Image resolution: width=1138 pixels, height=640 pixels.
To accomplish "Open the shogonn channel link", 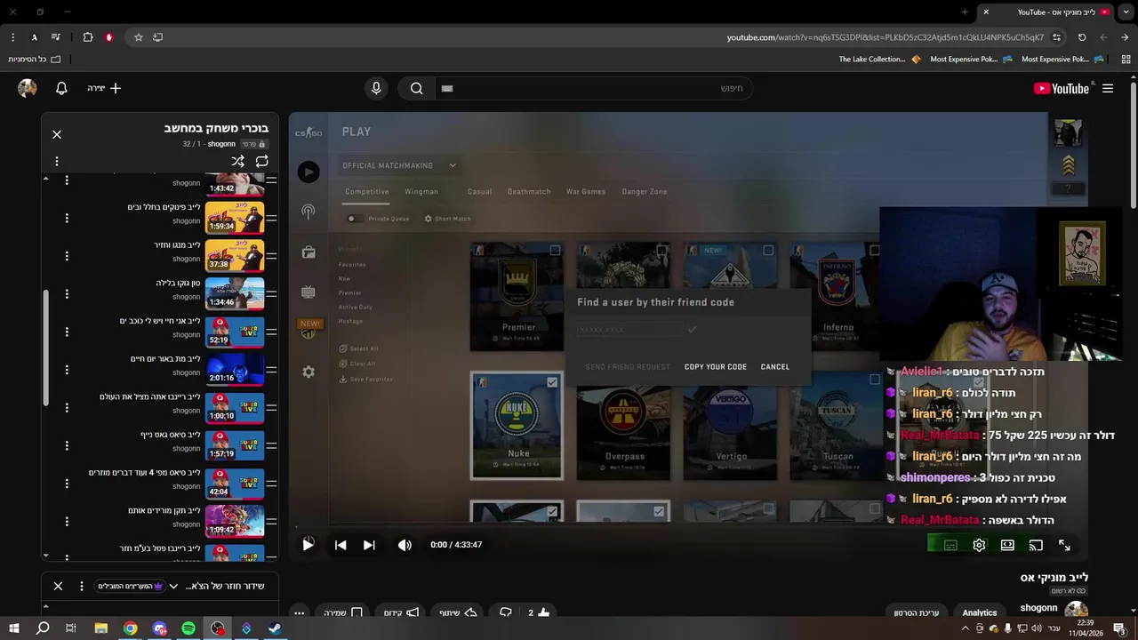I will click(x=1038, y=608).
